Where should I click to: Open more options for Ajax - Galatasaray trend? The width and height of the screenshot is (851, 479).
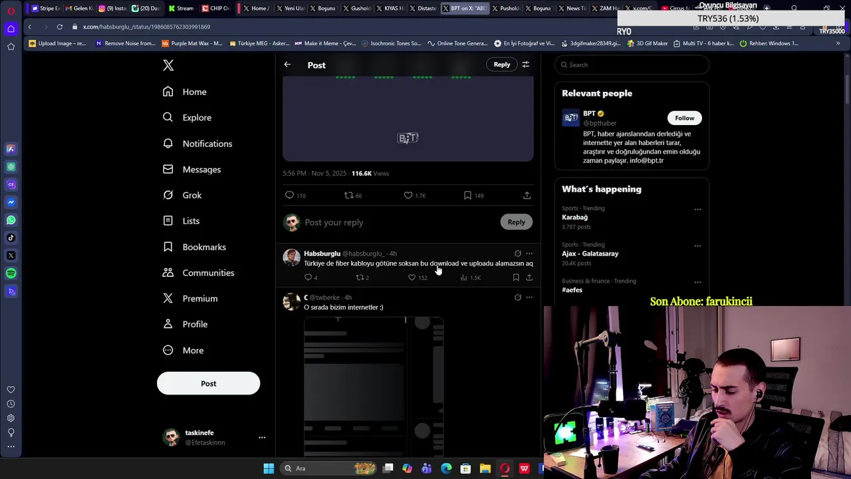pos(697,246)
